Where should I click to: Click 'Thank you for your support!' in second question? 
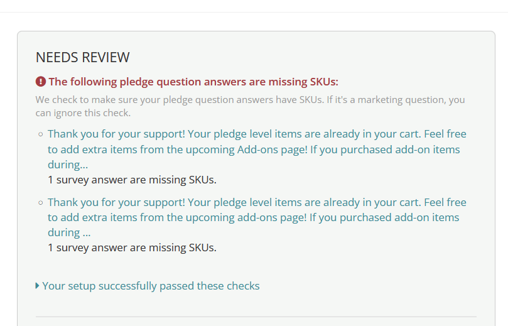click(116, 202)
